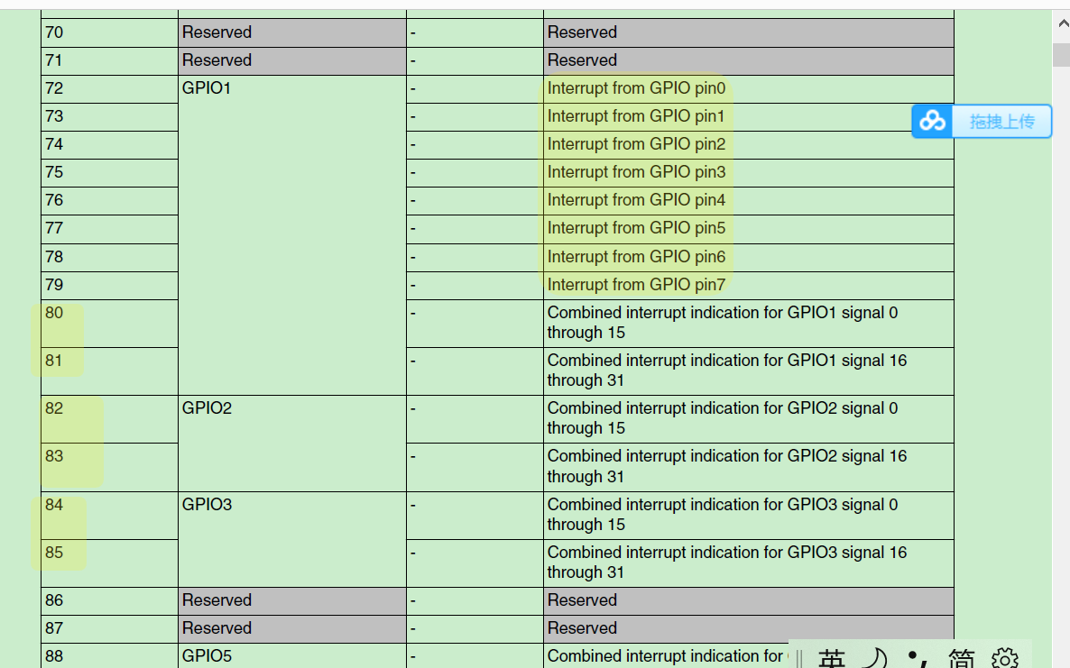Screen dimensions: 1070x668
Task: Toggle the 英 English input mode
Action: pyautogui.click(x=832, y=659)
